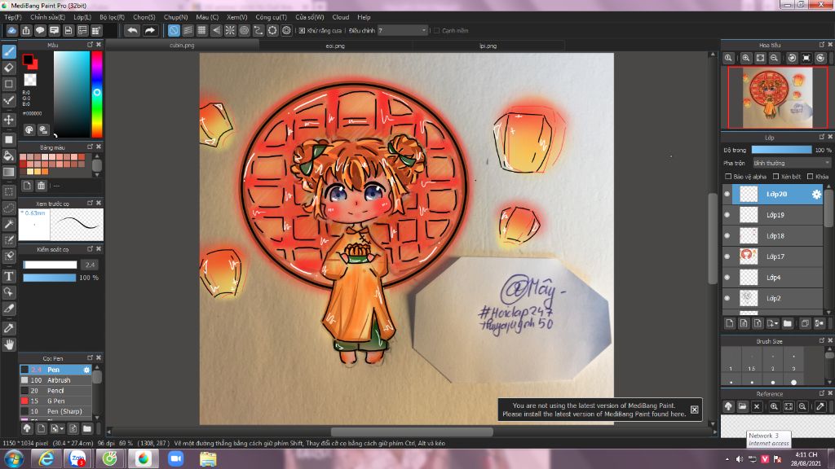The image size is (835, 469).
Task: Select the Lớp18 layer
Action: [x=773, y=235]
